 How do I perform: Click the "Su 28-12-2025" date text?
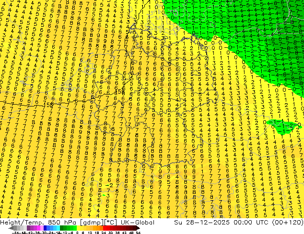click(202, 223)
